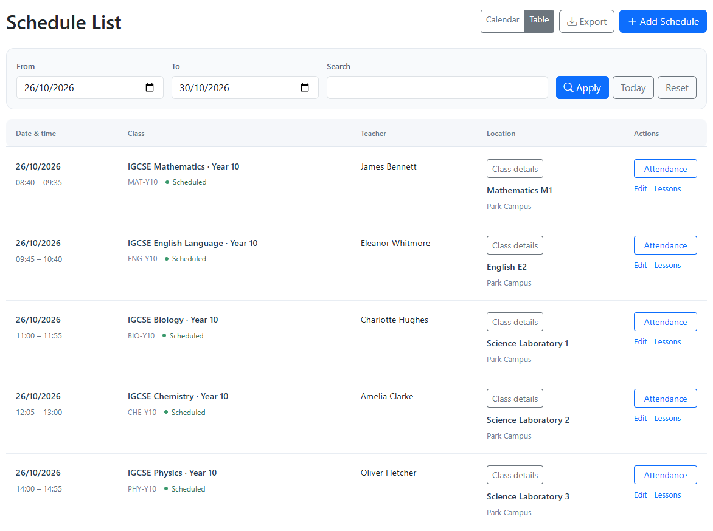Jump to Today's schedule
The height and width of the screenshot is (531, 713).
coord(633,87)
